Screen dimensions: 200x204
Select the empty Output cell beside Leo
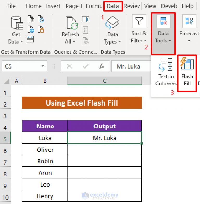tap(105, 184)
